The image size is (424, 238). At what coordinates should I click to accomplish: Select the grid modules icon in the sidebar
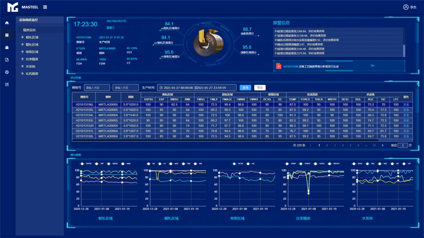click(x=7, y=35)
